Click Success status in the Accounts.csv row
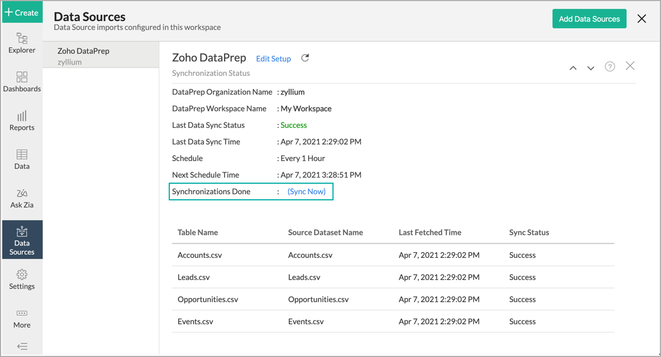Screen dimensions: 661x357 (x=522, y=255)
